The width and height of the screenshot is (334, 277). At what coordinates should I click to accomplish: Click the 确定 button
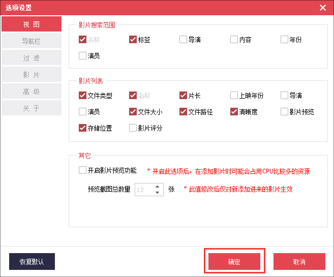tap(234, 262)
